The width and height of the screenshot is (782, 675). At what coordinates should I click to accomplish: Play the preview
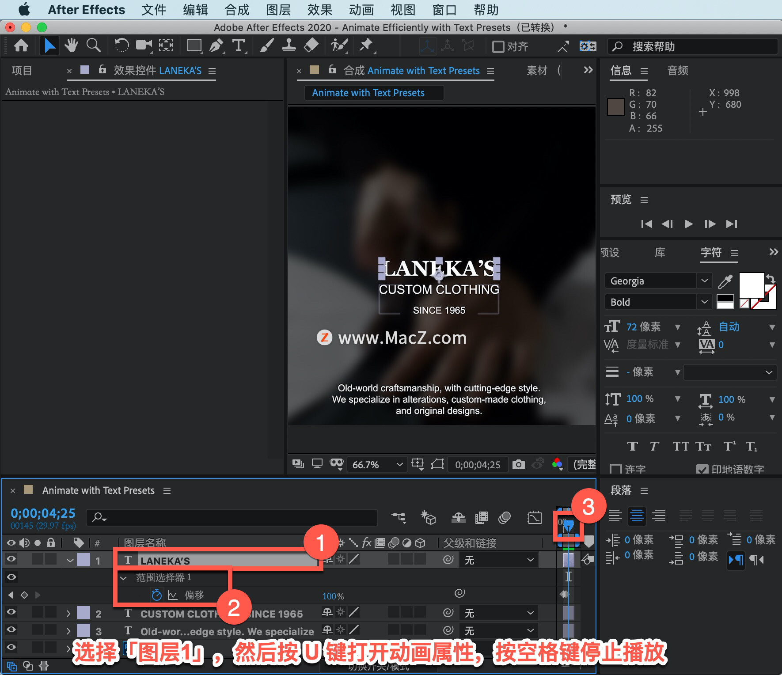(x=688, y=224)
